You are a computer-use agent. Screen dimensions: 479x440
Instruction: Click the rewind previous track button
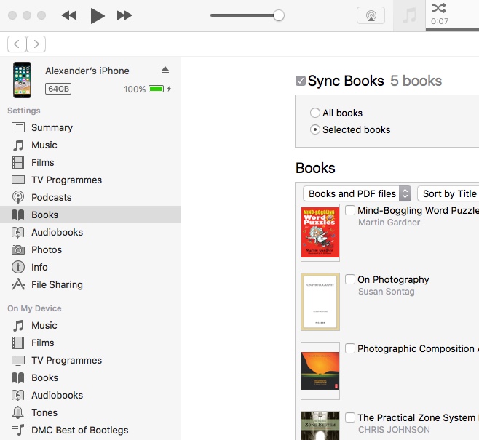pyautogui.click(x=69, y=15)
